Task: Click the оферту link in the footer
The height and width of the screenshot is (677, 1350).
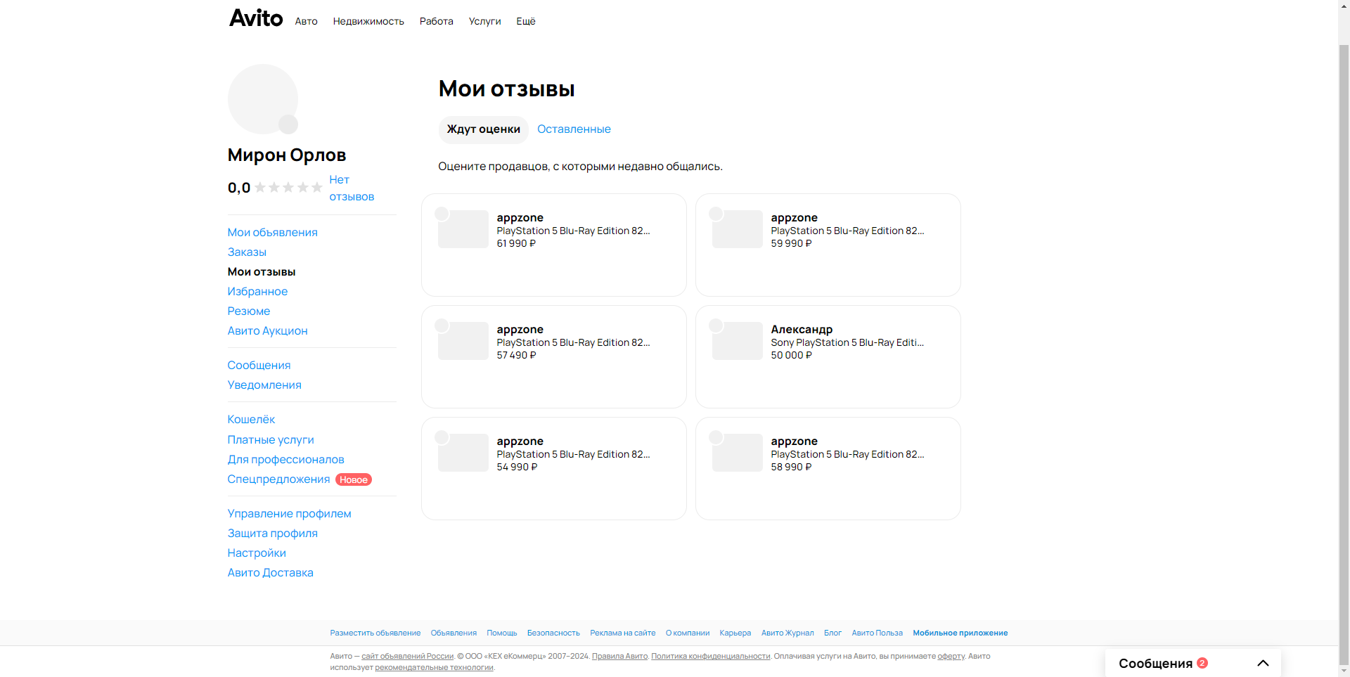Action: click(x=951, y=657)
